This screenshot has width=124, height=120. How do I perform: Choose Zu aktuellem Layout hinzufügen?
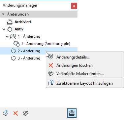[85, 83]
